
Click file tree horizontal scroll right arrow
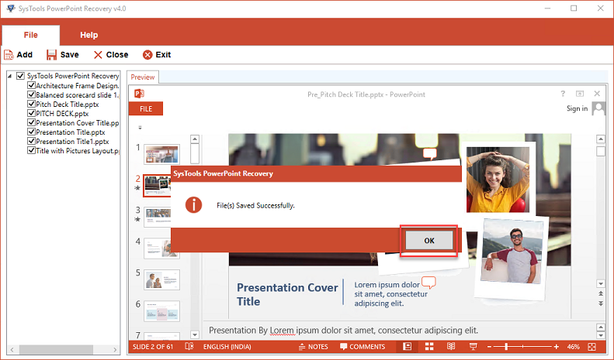tap(115, 349)
